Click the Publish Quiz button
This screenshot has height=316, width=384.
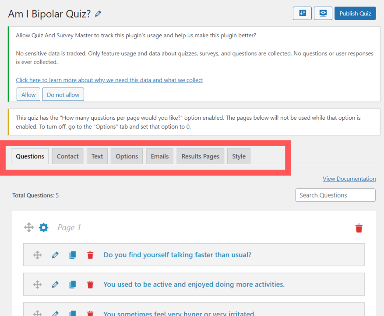click(x=355, y=13)
